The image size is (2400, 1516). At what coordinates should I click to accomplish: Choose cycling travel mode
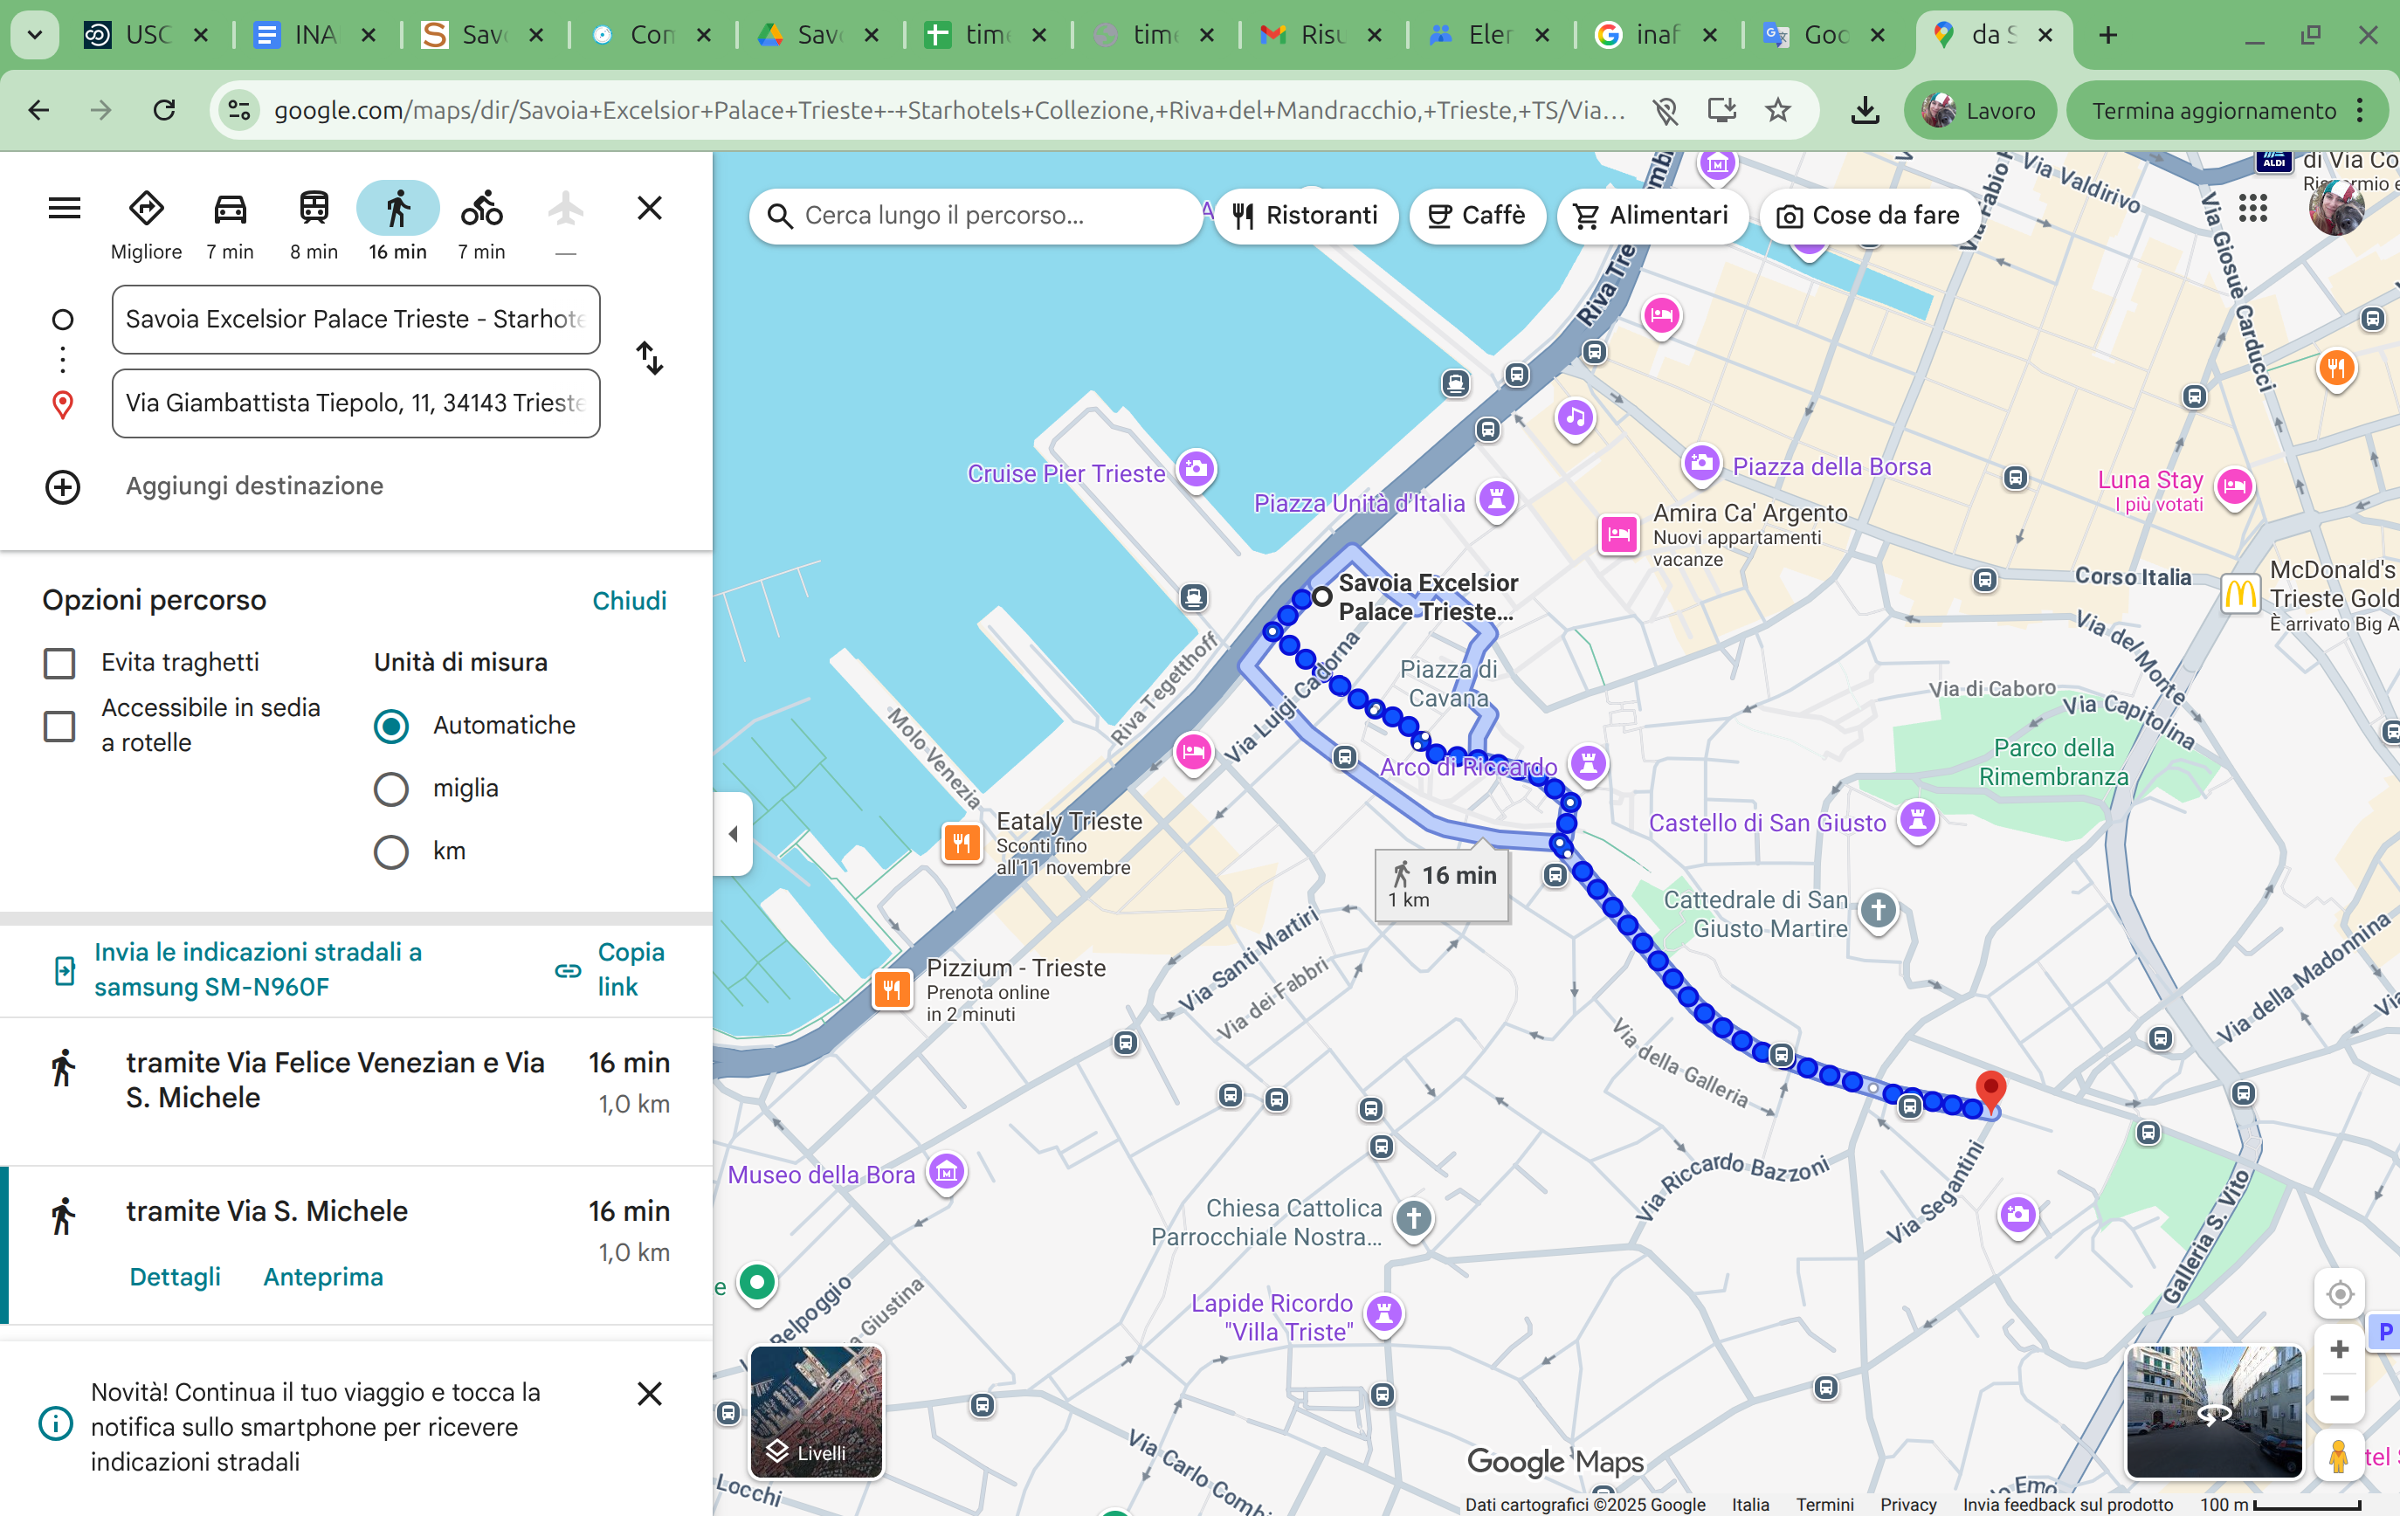481,210
